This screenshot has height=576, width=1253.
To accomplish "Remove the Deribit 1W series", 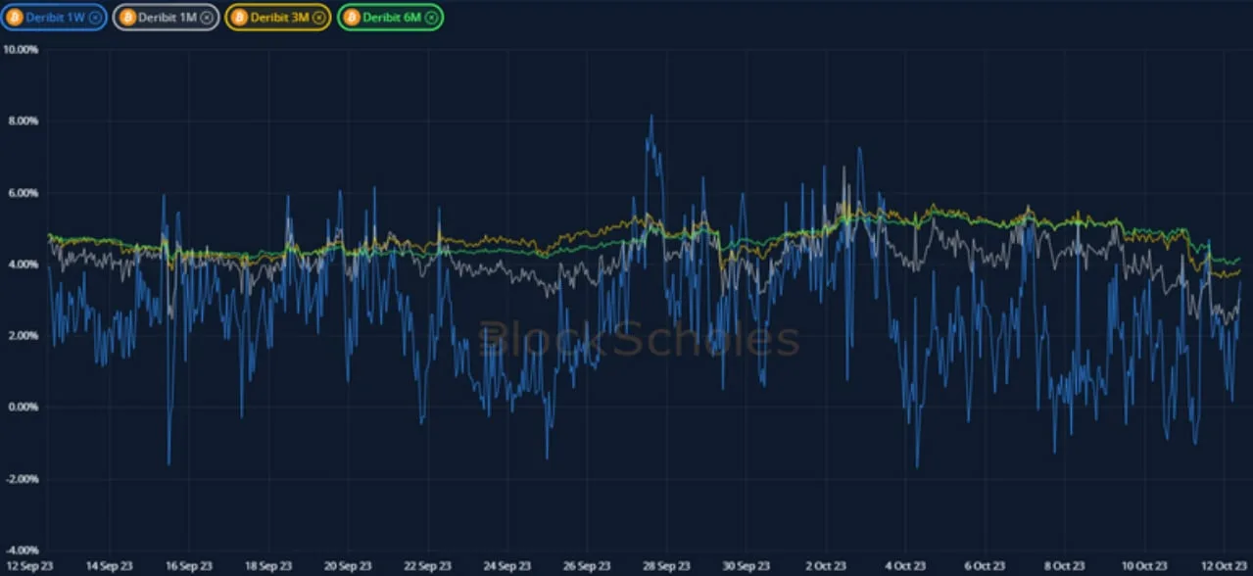I will (x=94, y=17).
